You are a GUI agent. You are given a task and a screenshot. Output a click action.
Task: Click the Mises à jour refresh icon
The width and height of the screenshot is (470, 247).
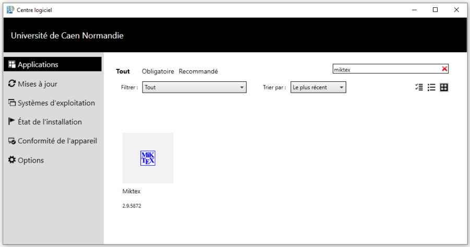[x=12, y=84]
